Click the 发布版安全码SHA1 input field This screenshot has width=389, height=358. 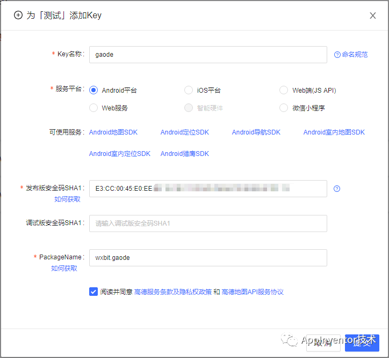(x=208, y=189)
